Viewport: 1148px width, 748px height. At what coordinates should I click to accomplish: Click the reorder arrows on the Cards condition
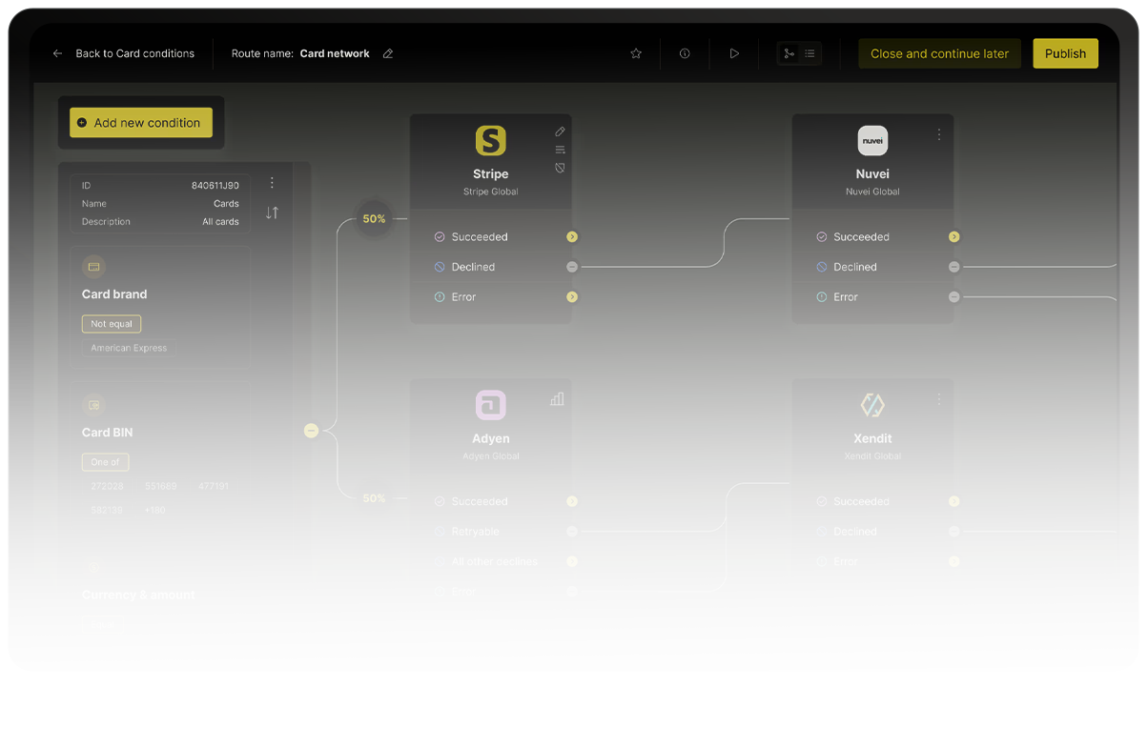point(272,212)
